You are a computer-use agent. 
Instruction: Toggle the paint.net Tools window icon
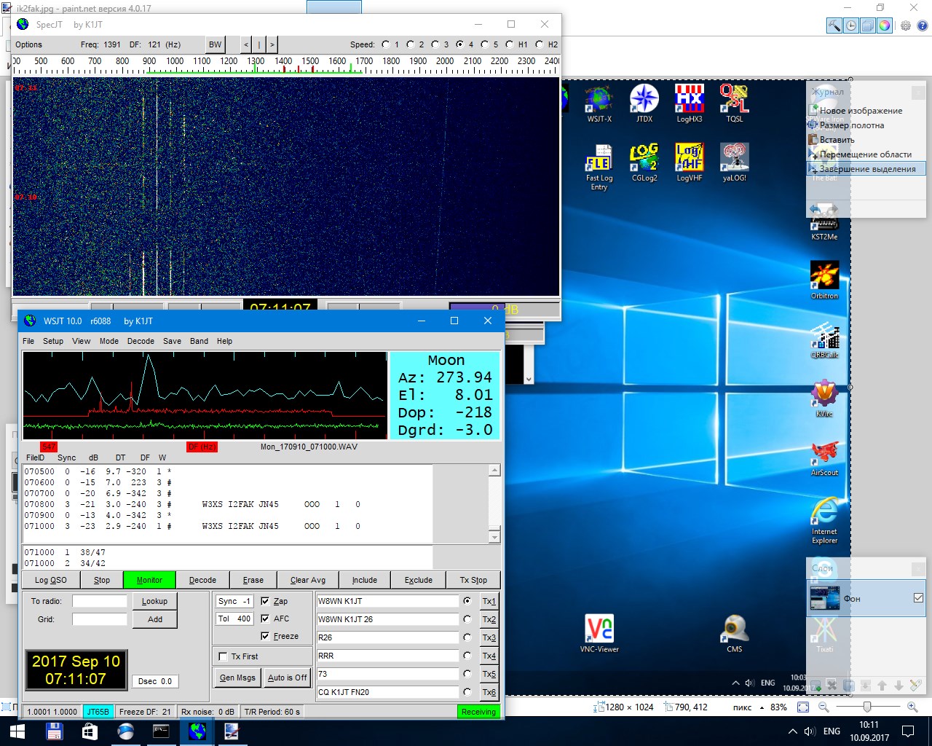(x=834, y=25)
